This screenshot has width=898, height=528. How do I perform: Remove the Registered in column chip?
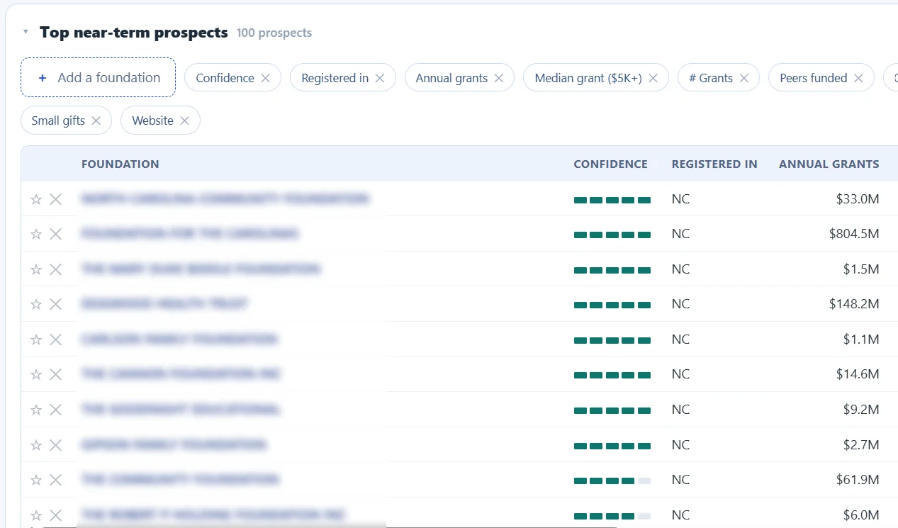380,78
